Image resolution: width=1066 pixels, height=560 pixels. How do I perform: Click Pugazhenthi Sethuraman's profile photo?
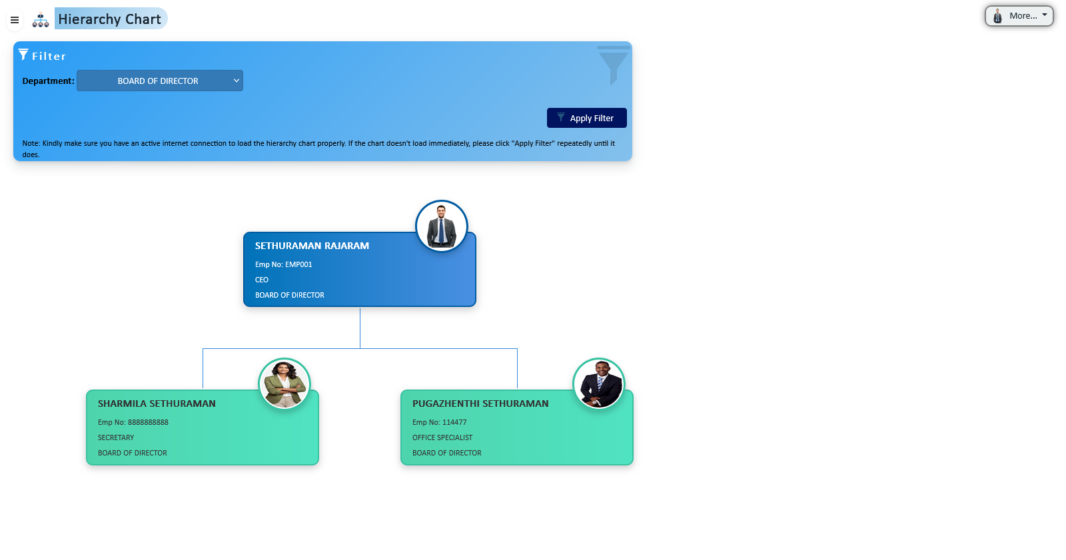[599, 384]
